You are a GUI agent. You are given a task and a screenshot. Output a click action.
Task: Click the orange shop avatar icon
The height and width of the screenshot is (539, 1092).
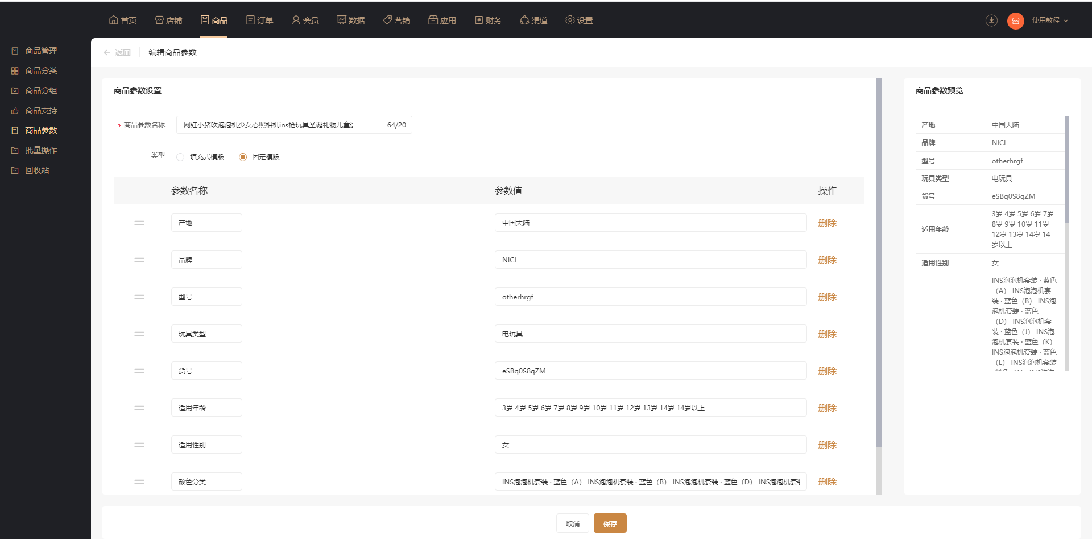[x=1016, y=20]
